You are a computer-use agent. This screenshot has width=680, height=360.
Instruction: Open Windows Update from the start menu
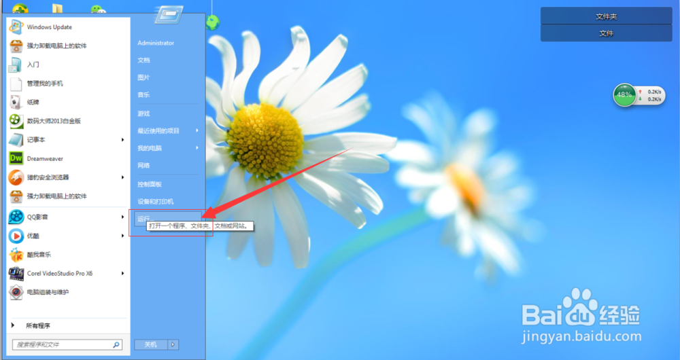tap(50, 27)
